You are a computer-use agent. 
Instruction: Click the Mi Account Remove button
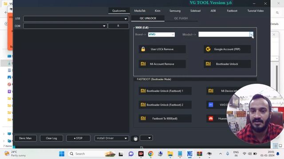tap(162, 64)
